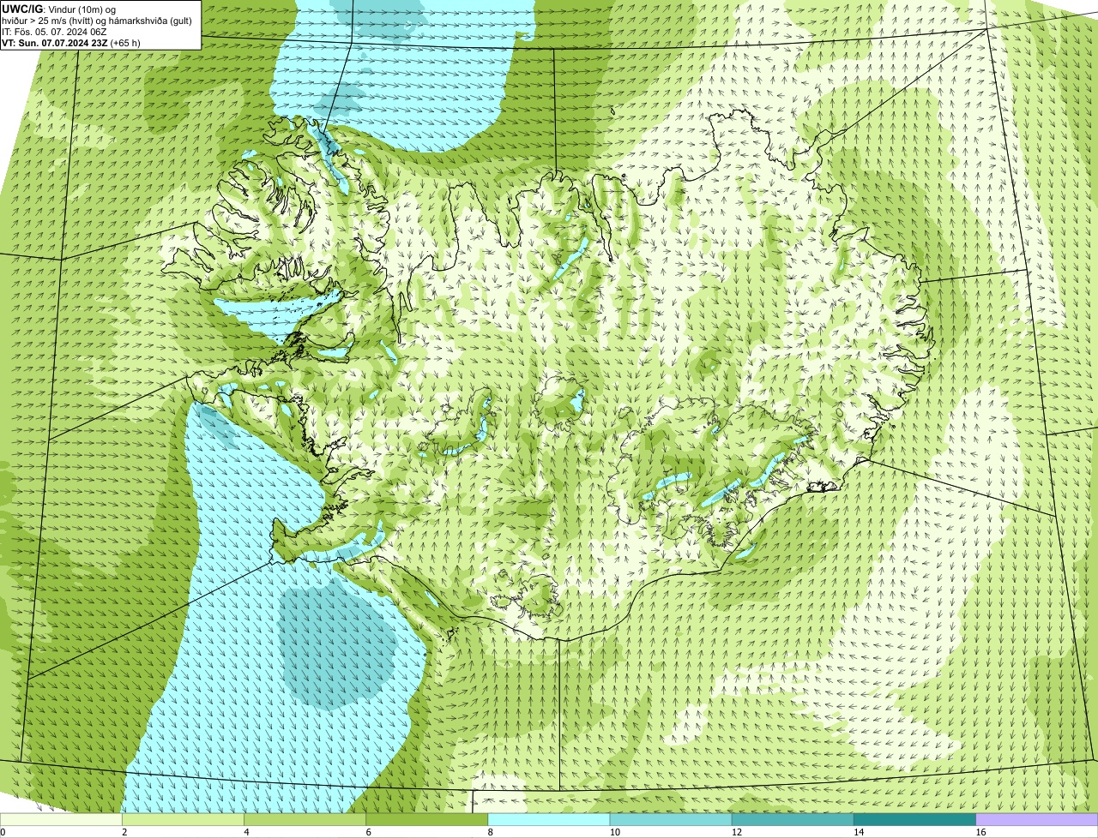Click the light cyan 8–10 m/s legend swatch
Screen dimensions: 1098x838
(549, 819)
